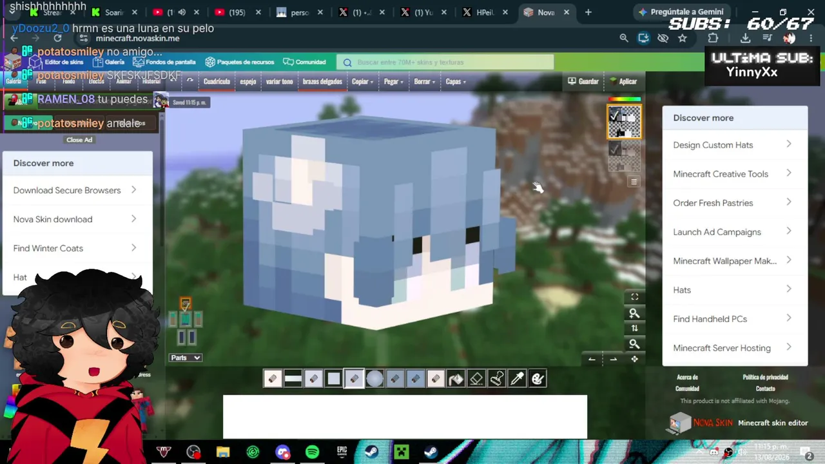The image size is (825, 464).
Task: Choose the round light blue swatch
Action: (x=374, y=379)
